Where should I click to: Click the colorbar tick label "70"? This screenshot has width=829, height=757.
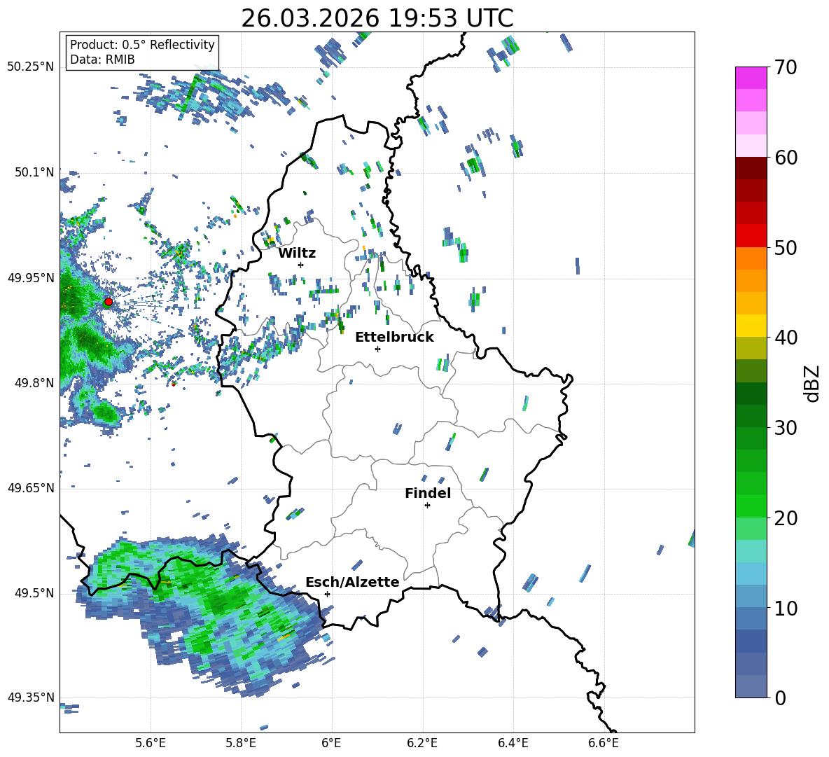(x=785, y=68)
